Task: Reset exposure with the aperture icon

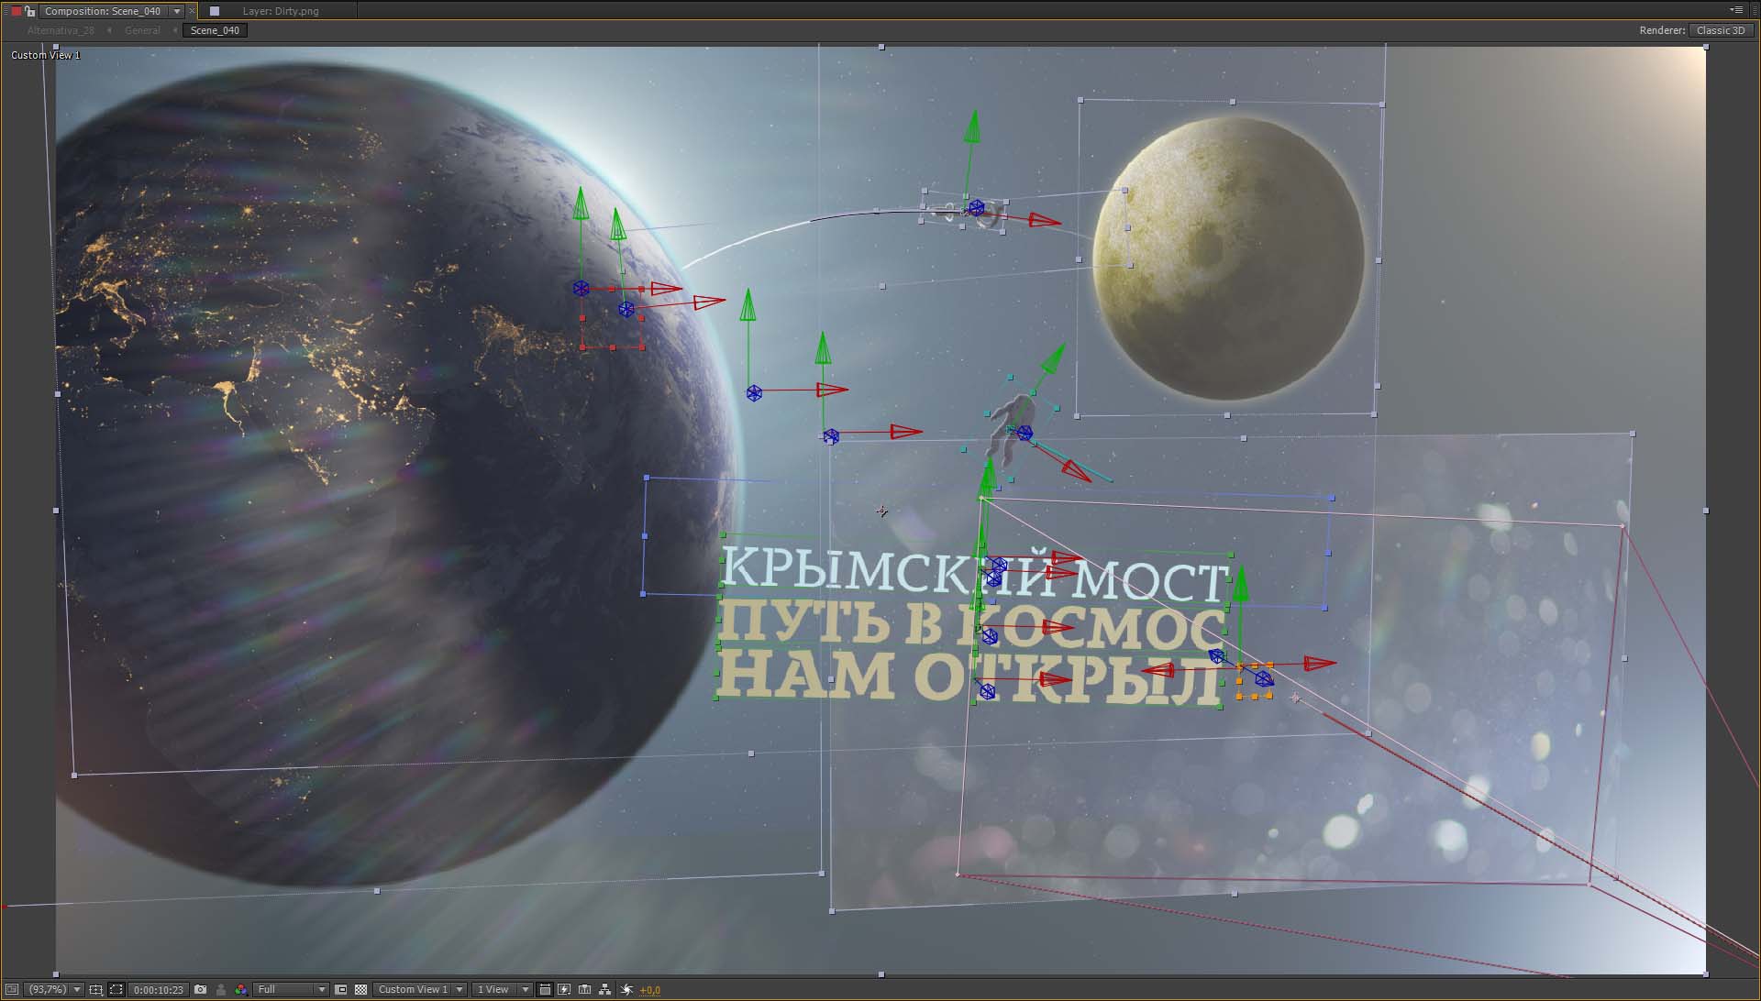Action: pos(627,990)
